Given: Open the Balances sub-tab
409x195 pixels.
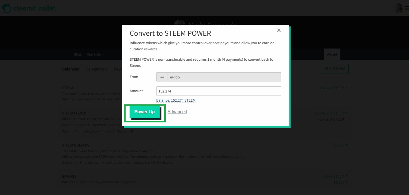Looking at the screenshot, I should pos(70,69).
